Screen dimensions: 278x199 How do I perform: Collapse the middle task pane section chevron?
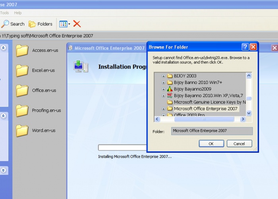3,116
